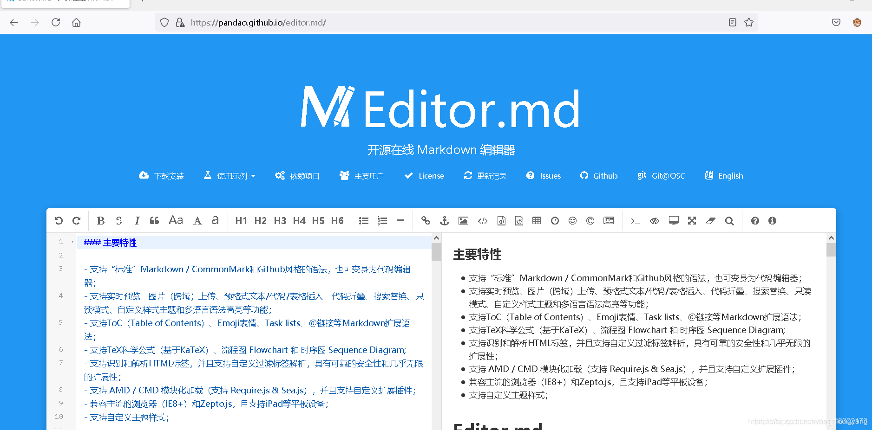Insert a block quote

pos(155,221)
